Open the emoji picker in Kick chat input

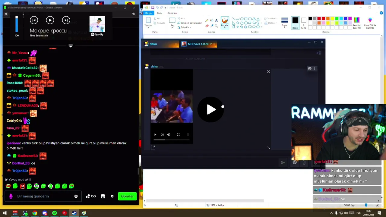click(x=76, y=196)
